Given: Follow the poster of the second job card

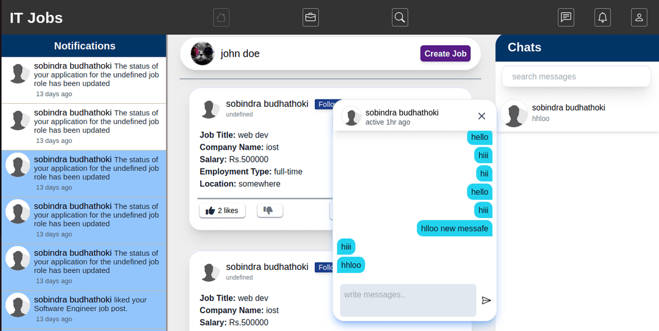Looking at the screenshot, I should pos(324,267).
